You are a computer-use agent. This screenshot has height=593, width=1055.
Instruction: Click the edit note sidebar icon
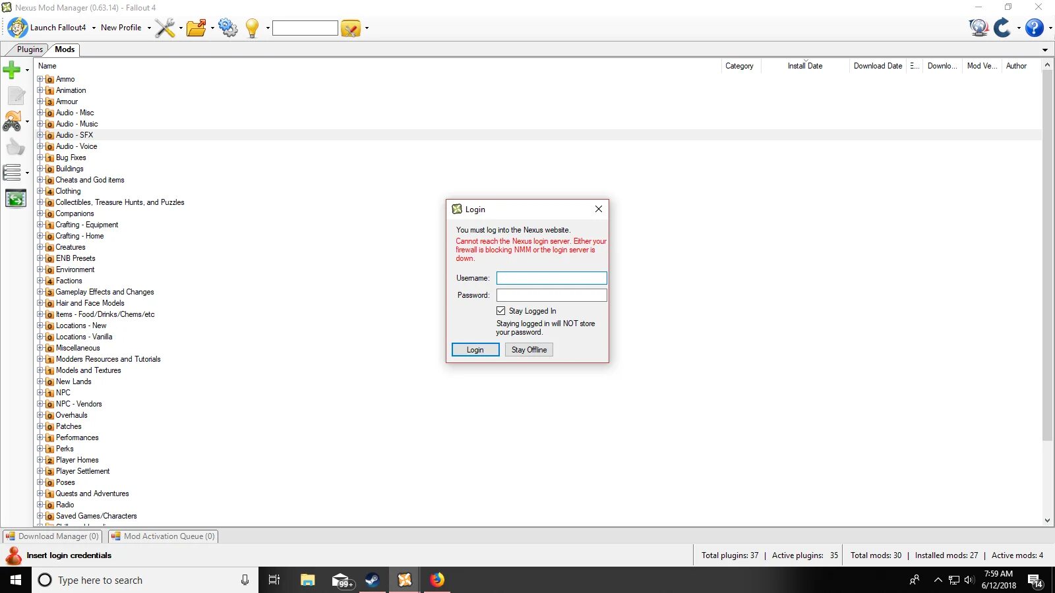point(16,96)
